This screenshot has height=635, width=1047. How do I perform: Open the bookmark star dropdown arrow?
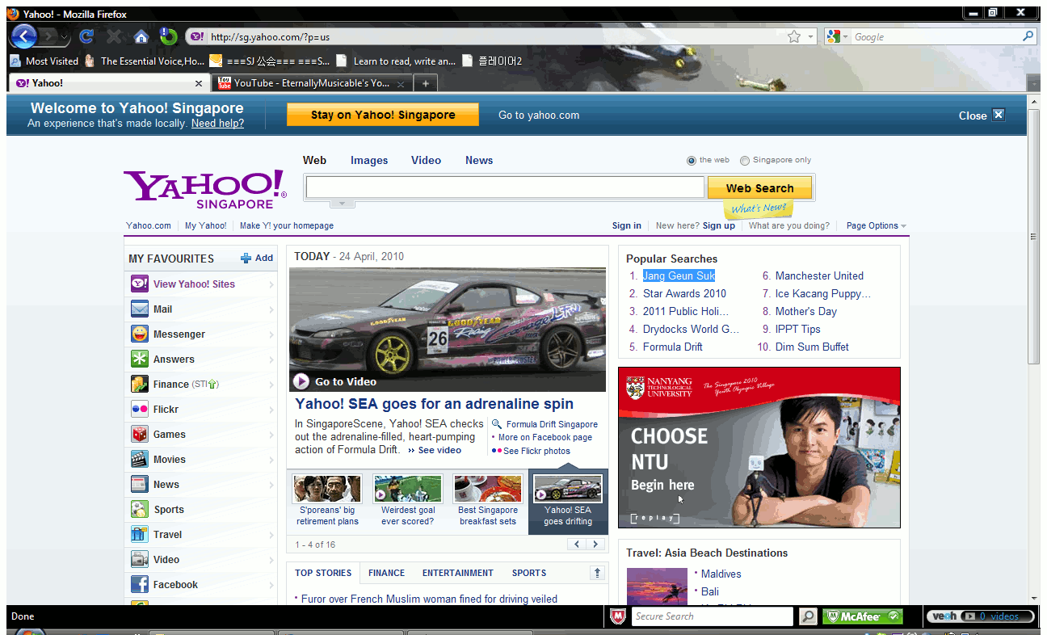point(810,37)
